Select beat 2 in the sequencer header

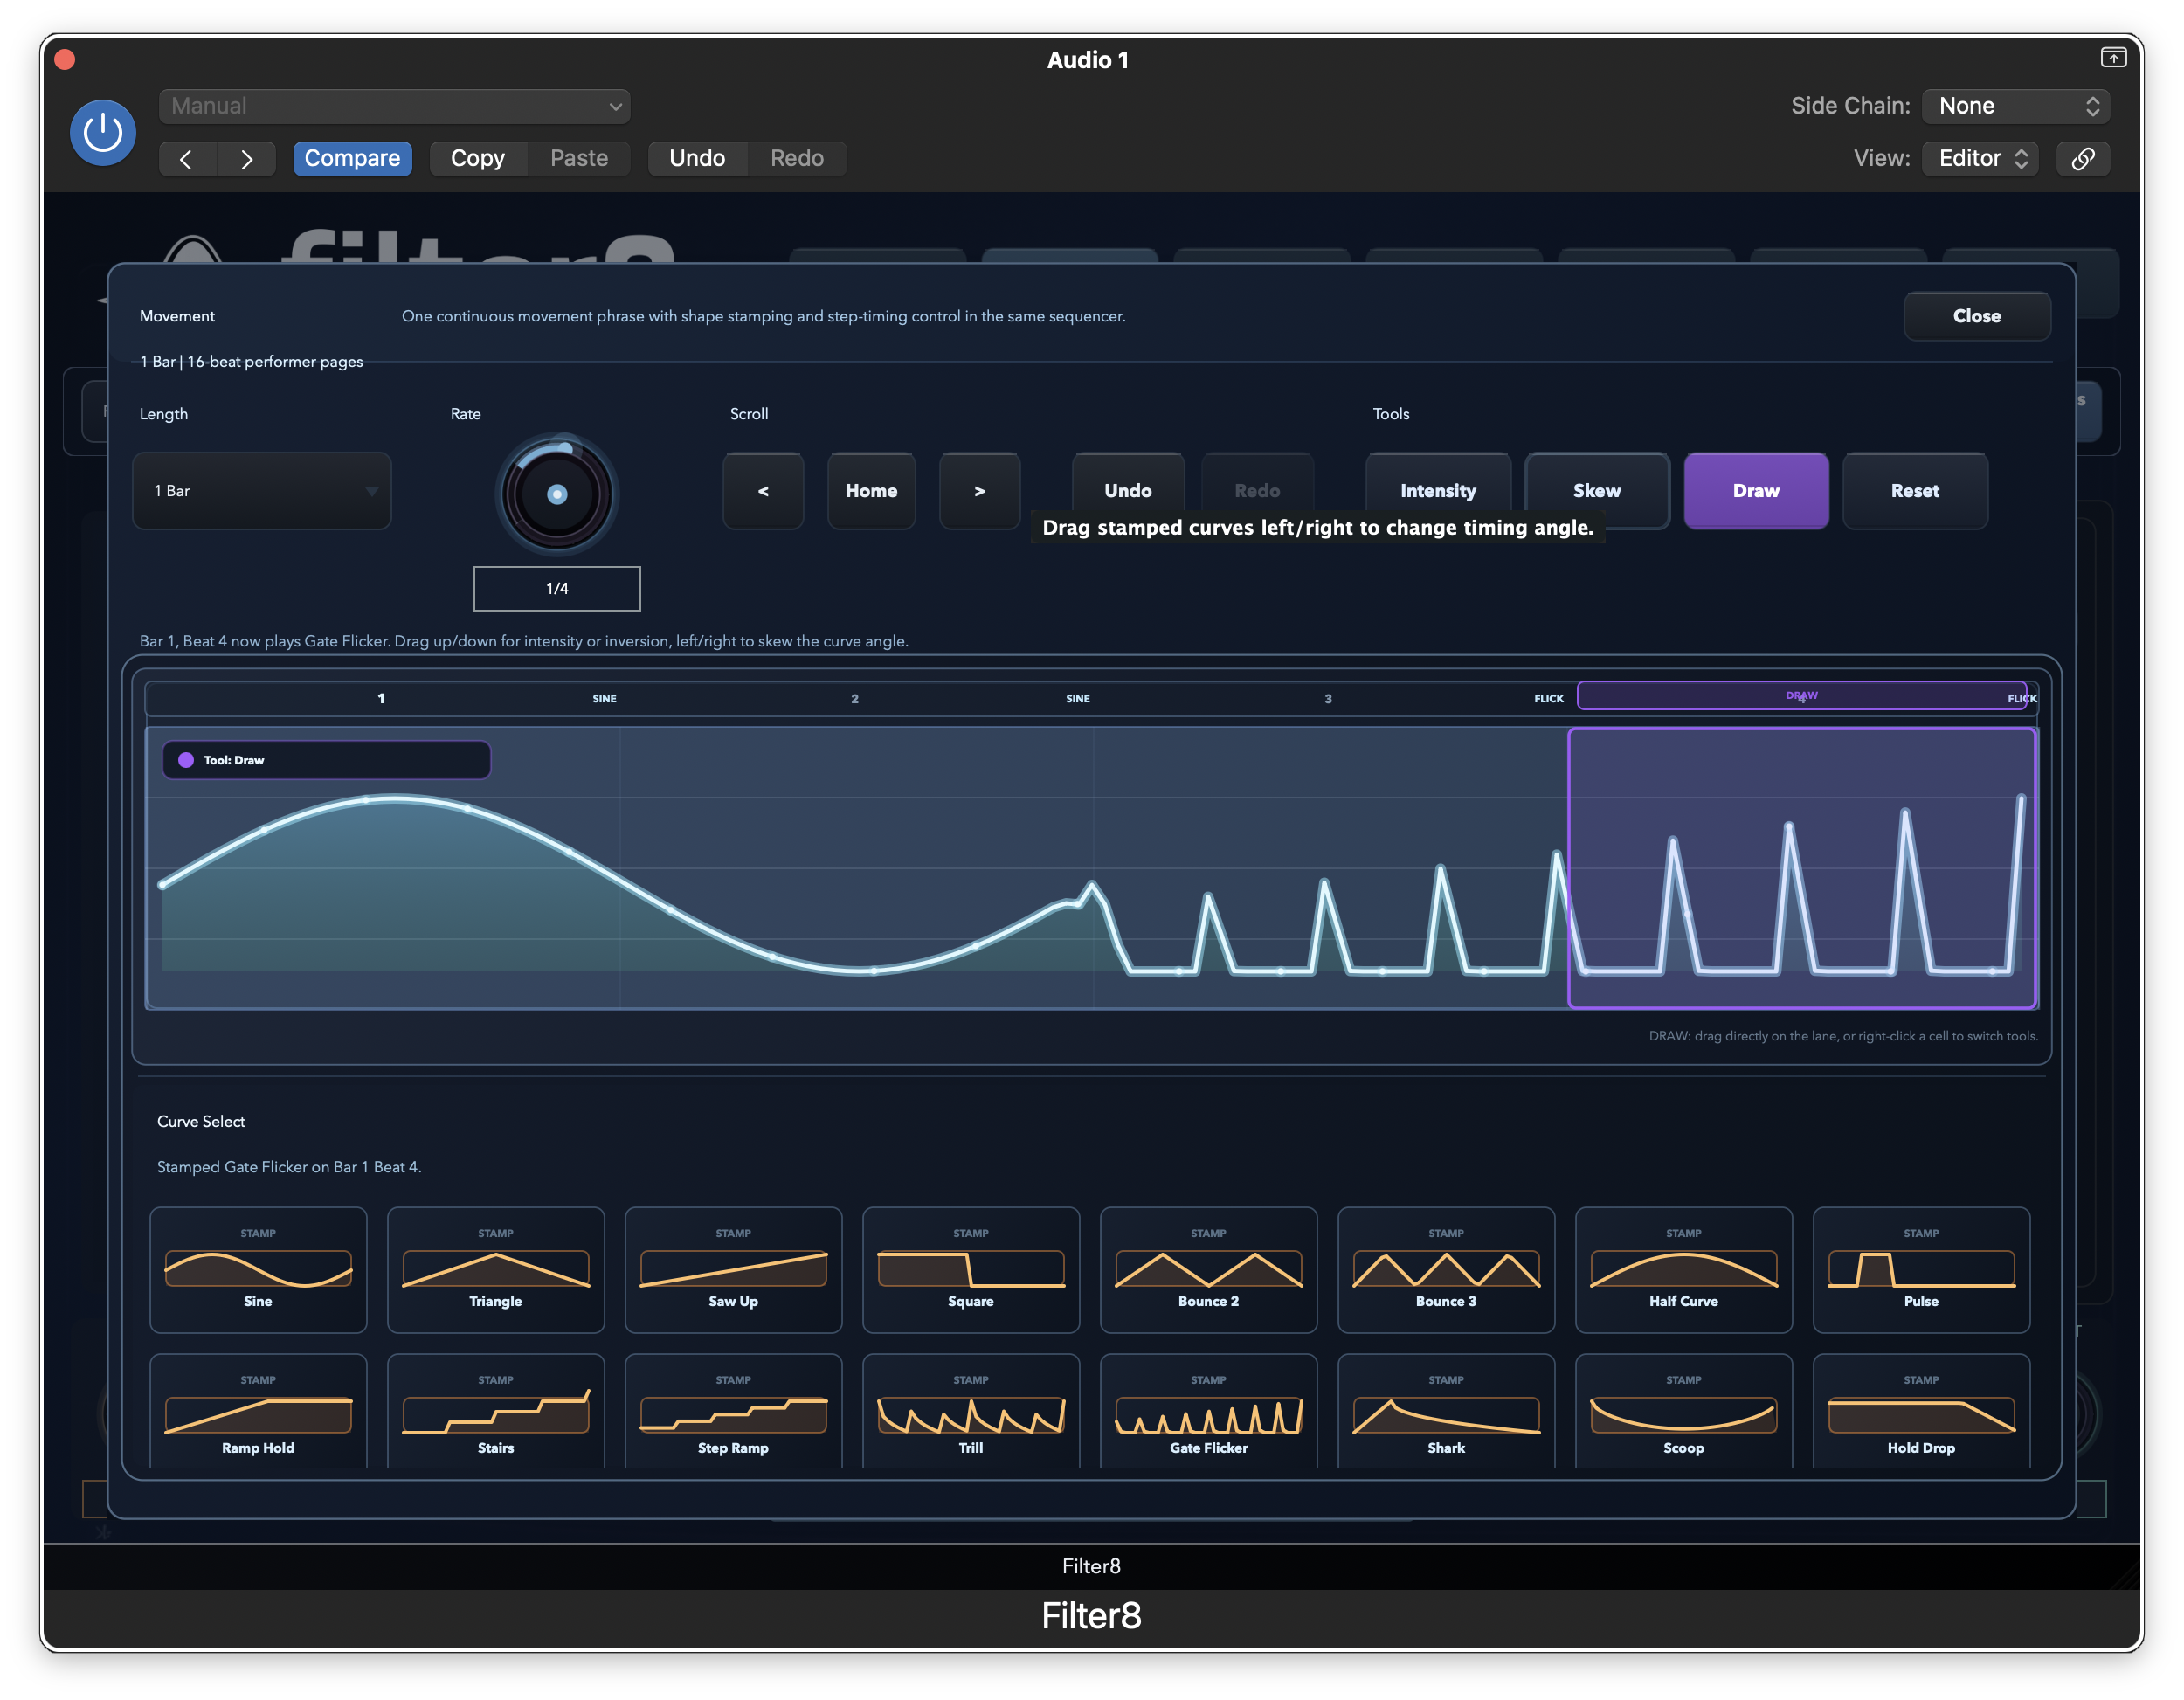point(855,698)
